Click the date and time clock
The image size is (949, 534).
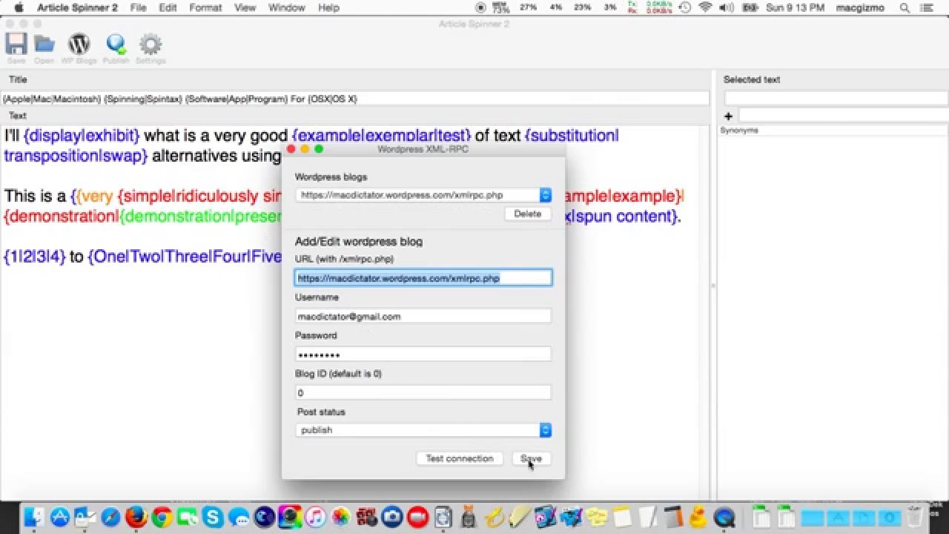795,7
